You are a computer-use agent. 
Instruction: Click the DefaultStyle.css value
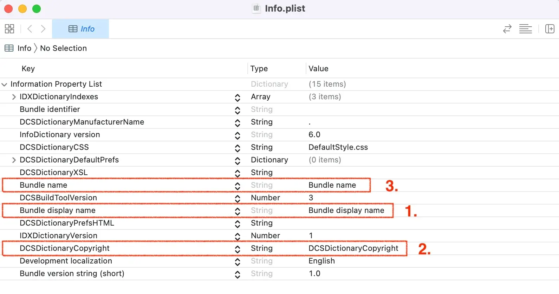coord(338,147)
